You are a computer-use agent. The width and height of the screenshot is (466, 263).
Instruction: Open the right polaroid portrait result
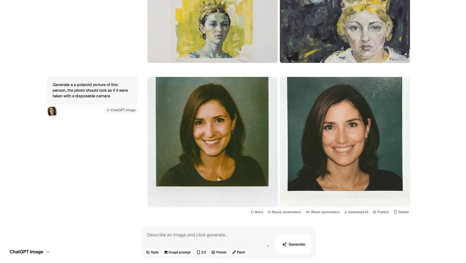tap(345, 142)
